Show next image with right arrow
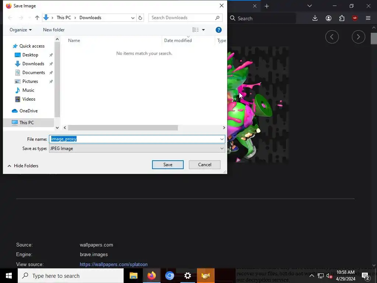The width and height of the screenshot is (377, 283). pos(359,37)
